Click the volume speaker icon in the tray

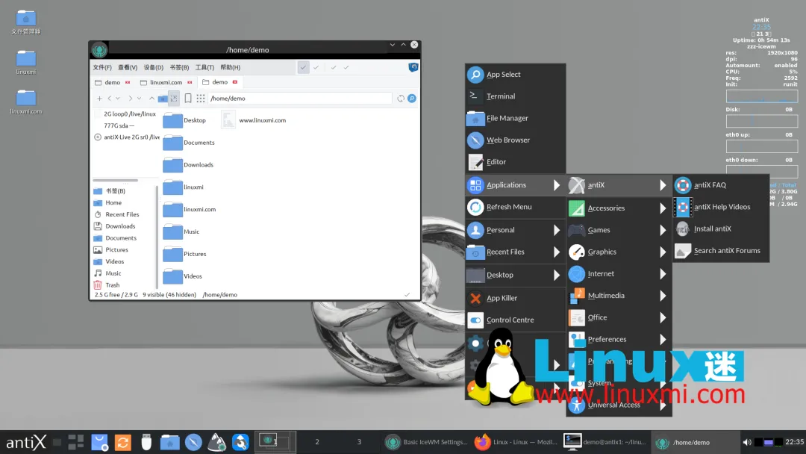(x=747, y=442)
